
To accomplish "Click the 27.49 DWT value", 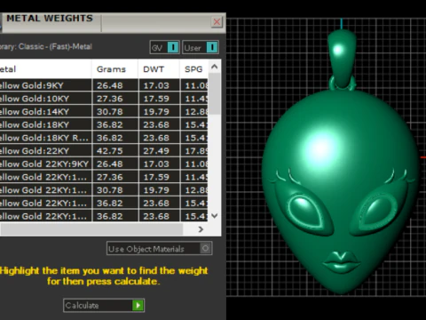I will tap(156, 151).
